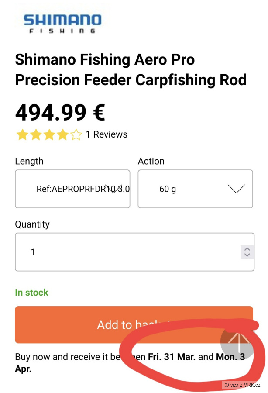This screenshot has width=268, height=393.
Task: Open the 1 Reviews link
Action: tap(107, 134)
